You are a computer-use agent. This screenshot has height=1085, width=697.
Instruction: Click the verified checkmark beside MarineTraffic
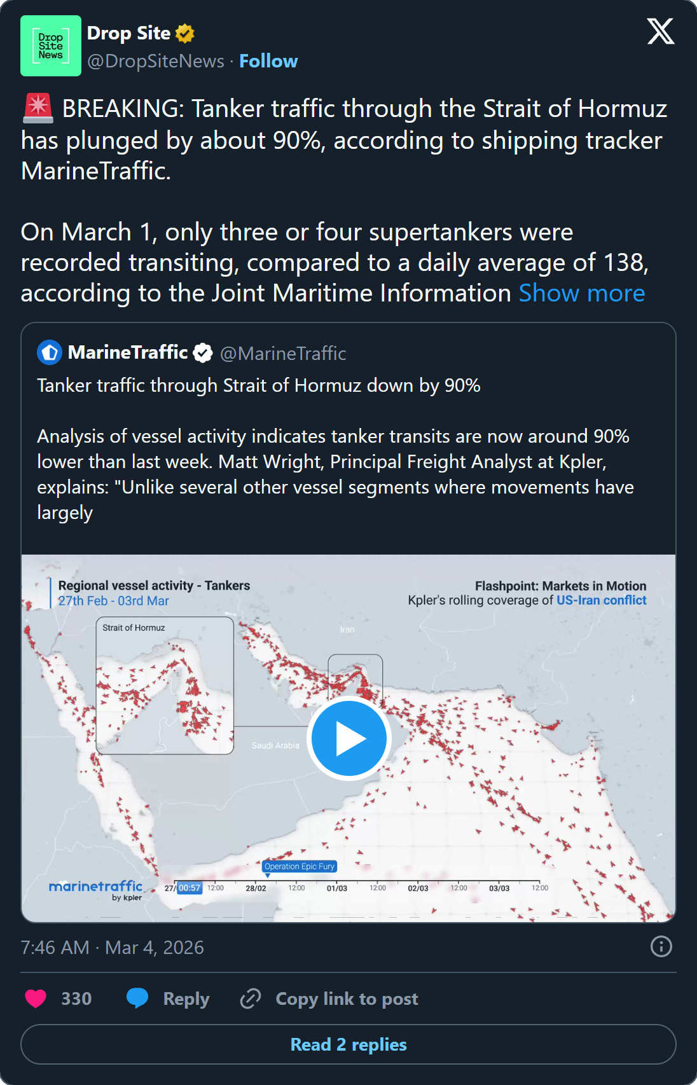coord(202,353)
